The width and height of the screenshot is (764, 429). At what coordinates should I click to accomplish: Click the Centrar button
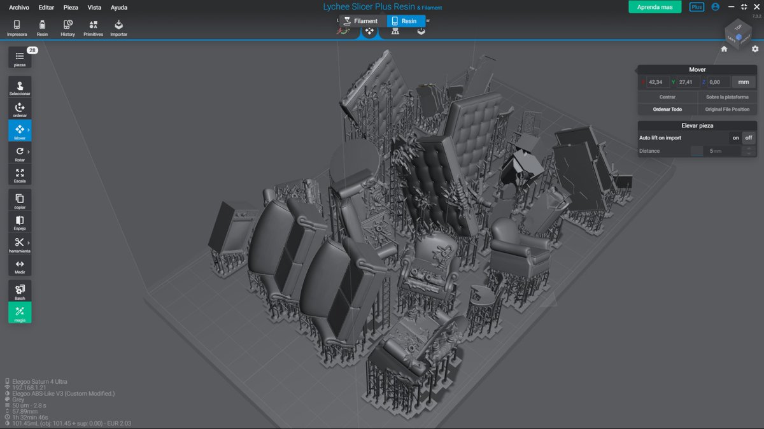[668, 97]
